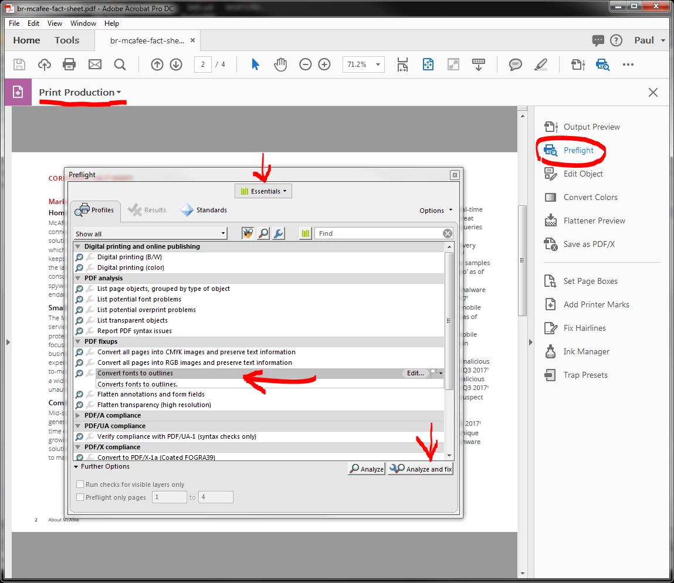
Task: Open Fix Hairlines tool
Action: [x=575, y=328]
